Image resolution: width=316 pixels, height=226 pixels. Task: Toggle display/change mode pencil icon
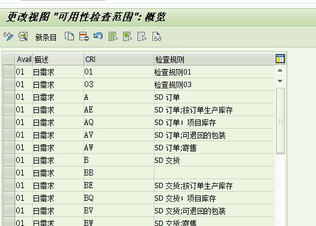point(8,37)
